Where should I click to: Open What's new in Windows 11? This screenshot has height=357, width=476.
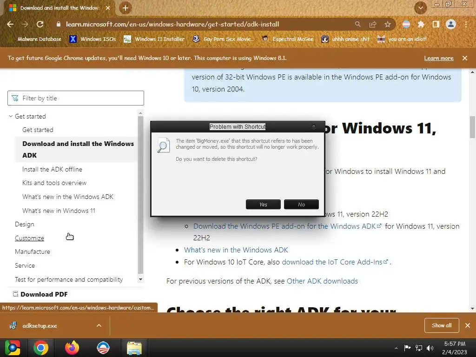point(59,211)
